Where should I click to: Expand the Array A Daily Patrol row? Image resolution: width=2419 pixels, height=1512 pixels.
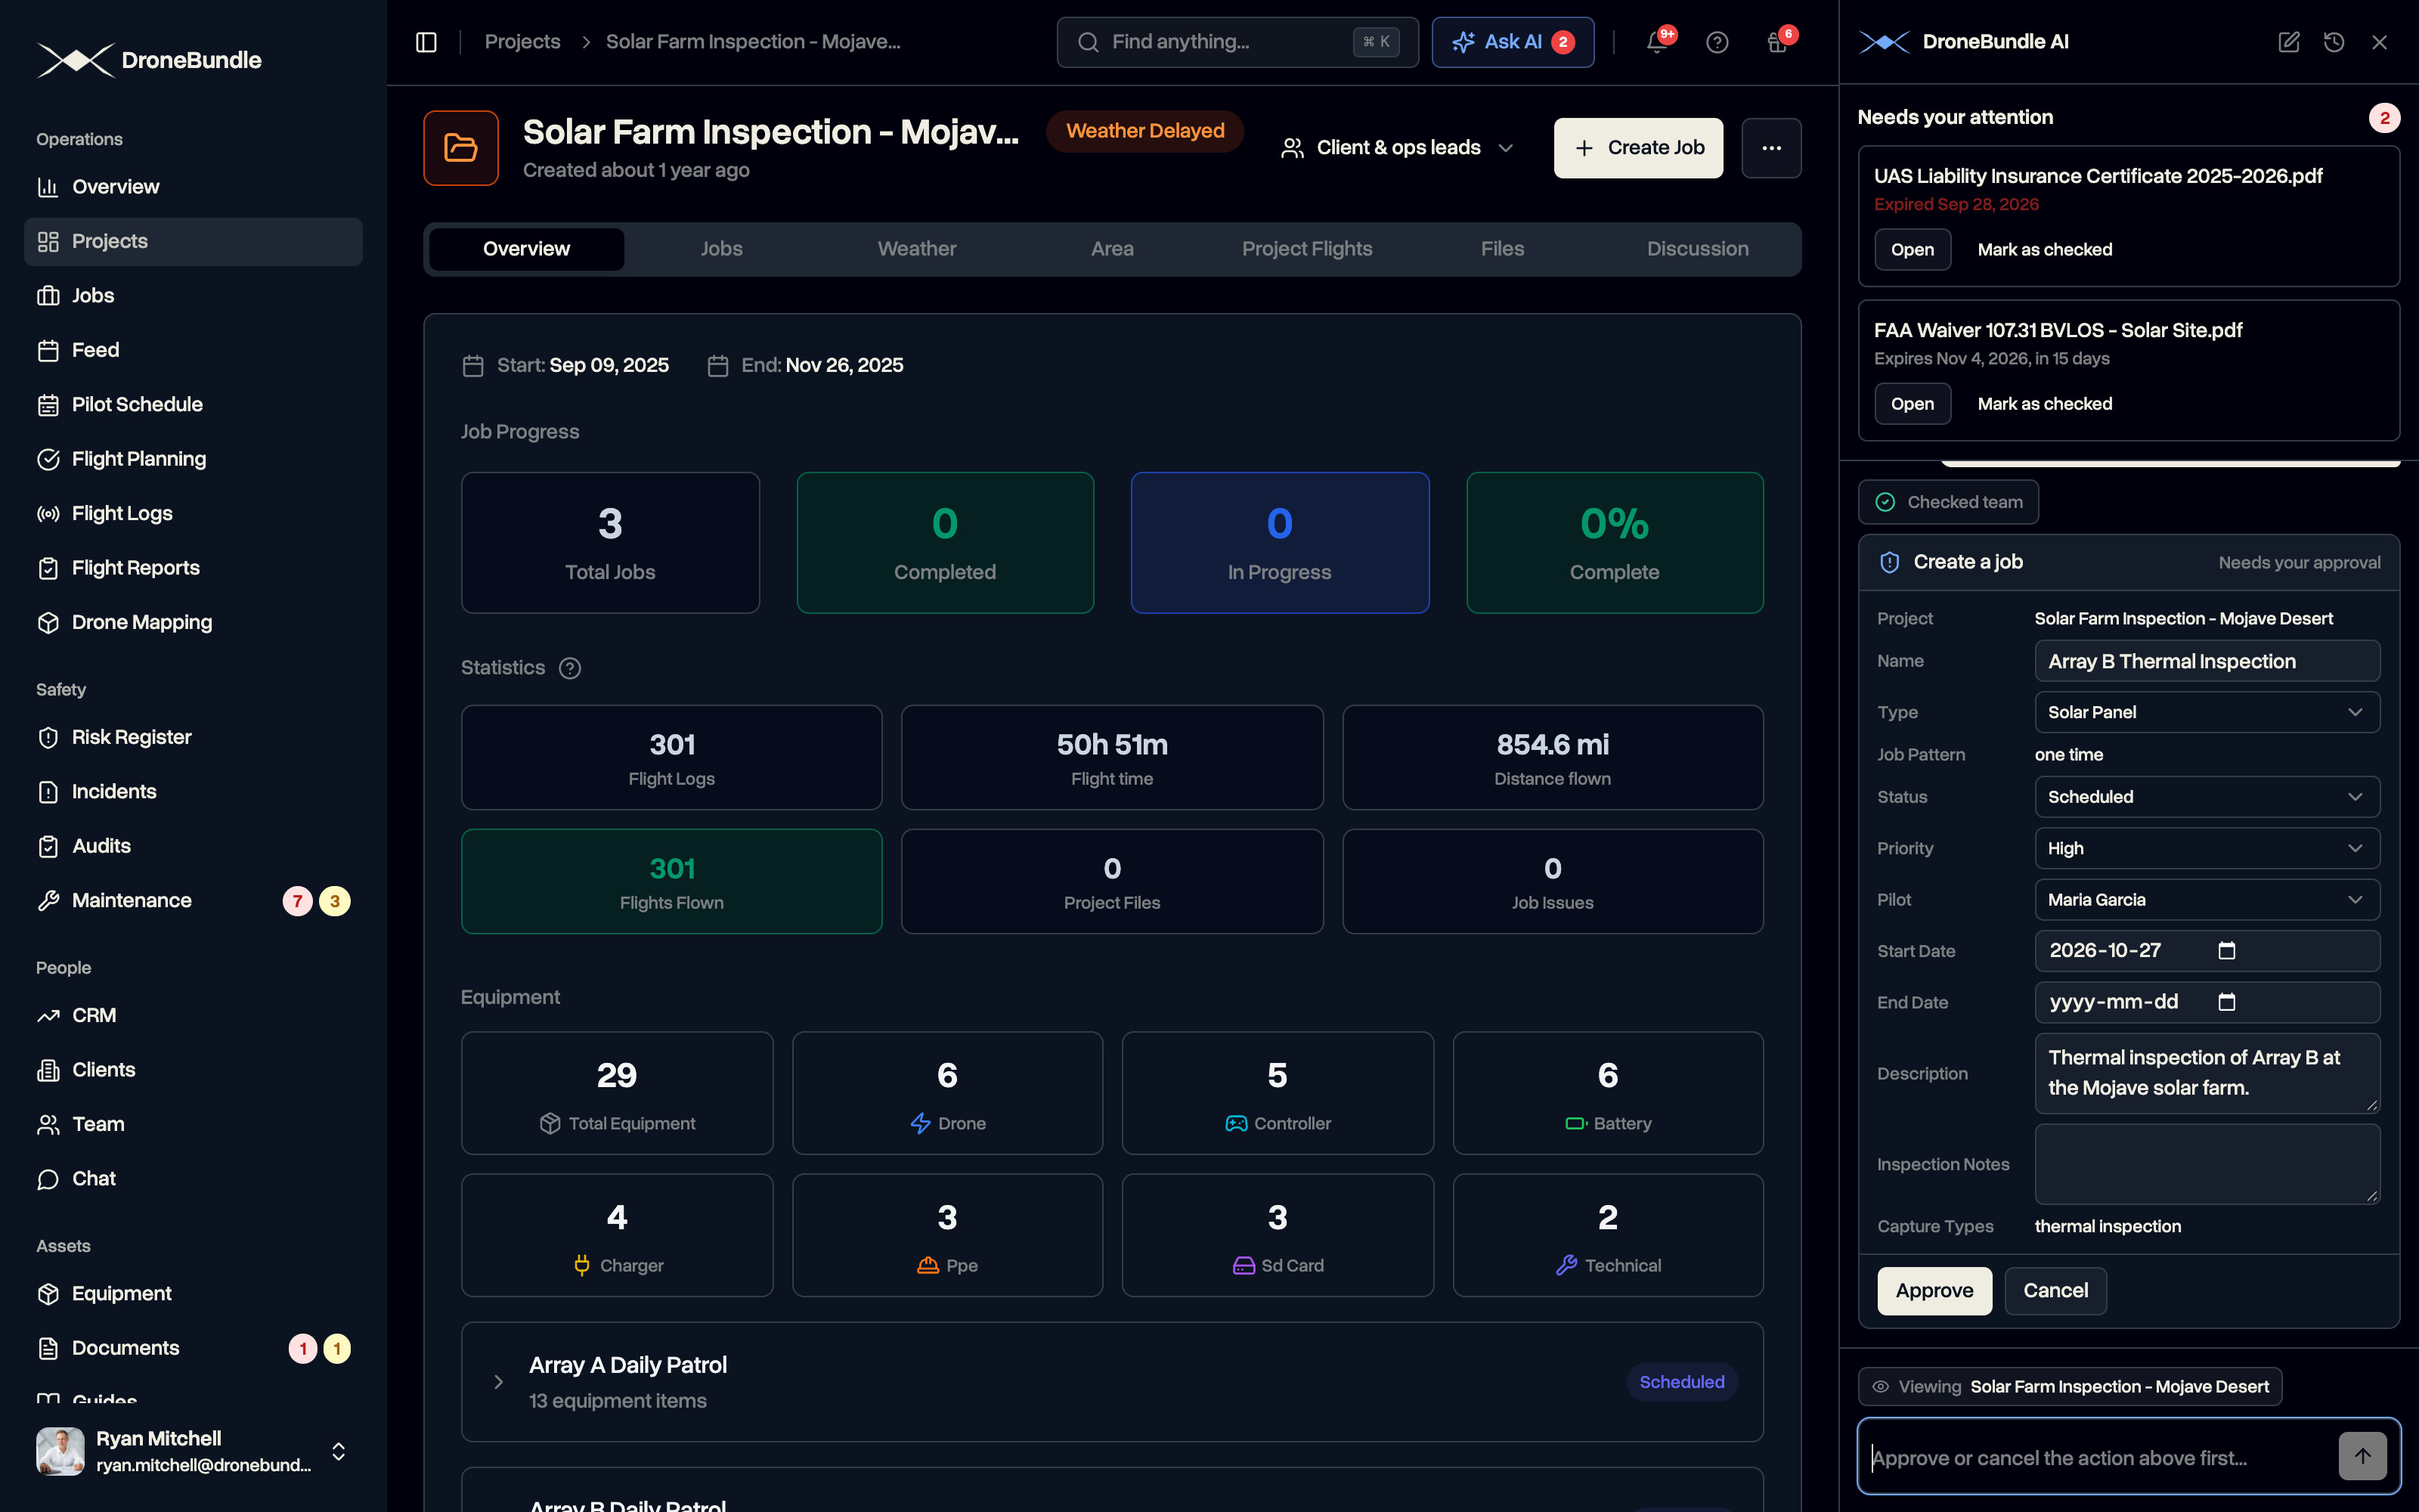tap(1111, 1382)
